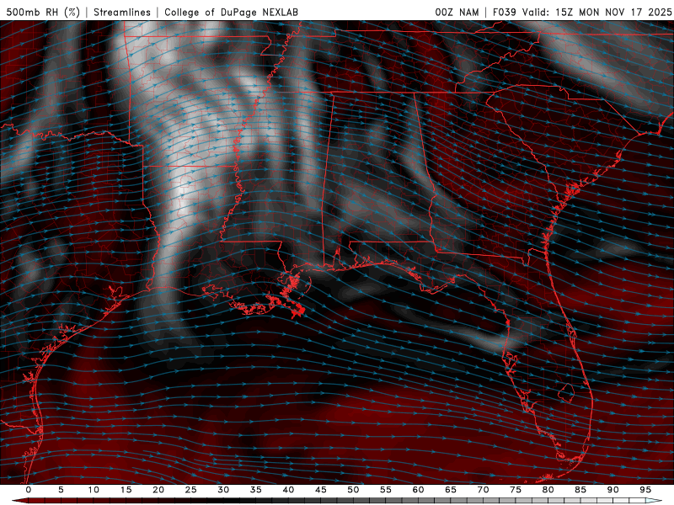
Task: Click the color bar label "30"
Action: [x=223, y=490]
